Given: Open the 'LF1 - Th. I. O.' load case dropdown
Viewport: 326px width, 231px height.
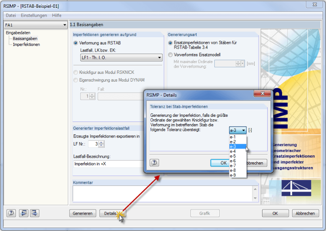Looking at the screenshot, I should pos(121,58).
